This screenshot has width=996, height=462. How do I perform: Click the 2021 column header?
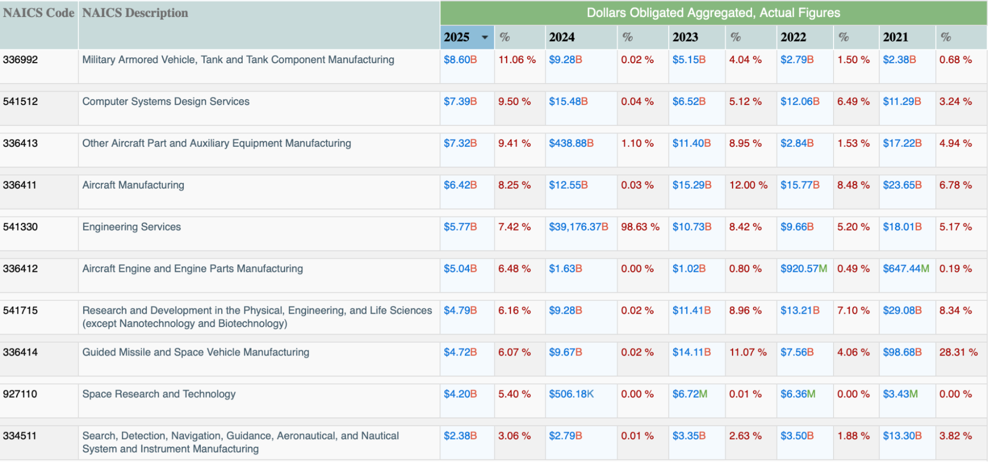click(x=895, y=37)
